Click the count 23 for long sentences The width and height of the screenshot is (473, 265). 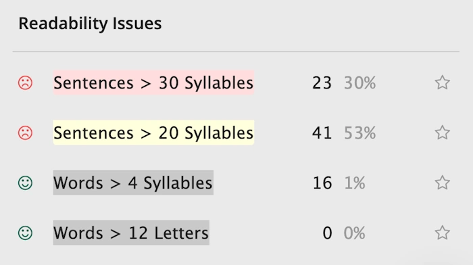322,83
